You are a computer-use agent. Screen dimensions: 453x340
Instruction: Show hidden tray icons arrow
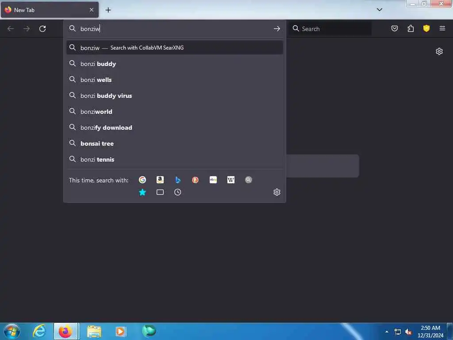(387, 332)
